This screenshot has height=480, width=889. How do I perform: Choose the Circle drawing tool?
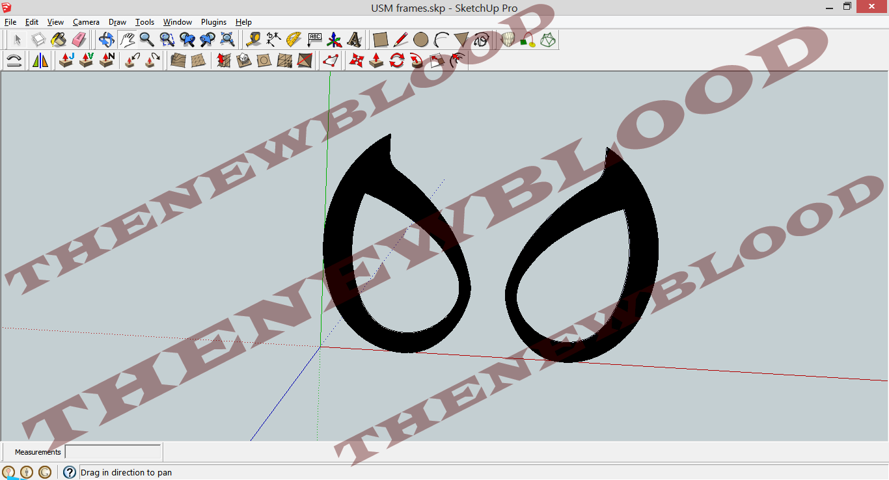tap(421, 40)
